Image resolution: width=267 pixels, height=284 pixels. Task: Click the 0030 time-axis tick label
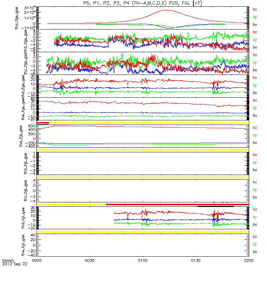tap(90, 261)
